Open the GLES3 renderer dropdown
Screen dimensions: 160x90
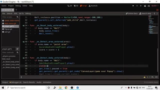point(155,6)
